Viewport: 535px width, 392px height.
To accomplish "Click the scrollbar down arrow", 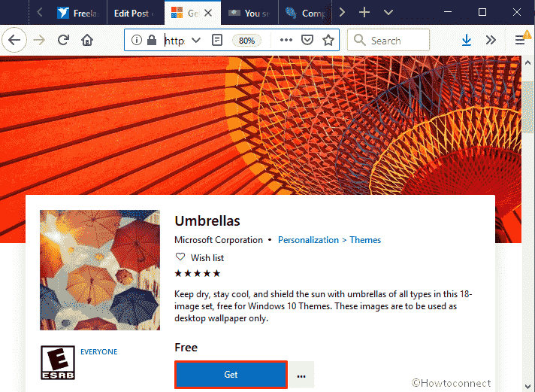I will (x=527, y=386).
